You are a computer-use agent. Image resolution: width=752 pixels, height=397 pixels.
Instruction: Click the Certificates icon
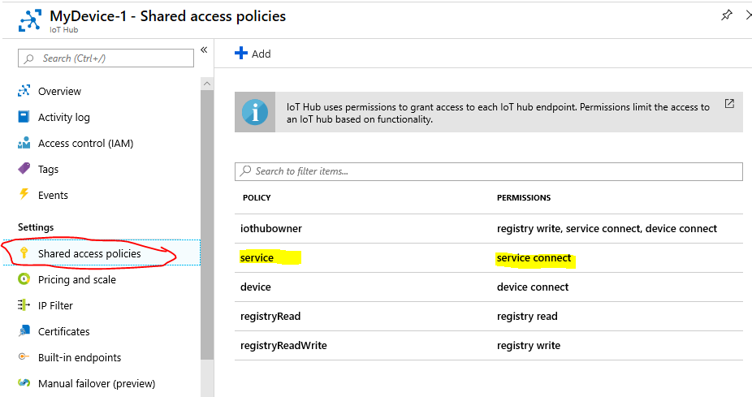[24, 331]
